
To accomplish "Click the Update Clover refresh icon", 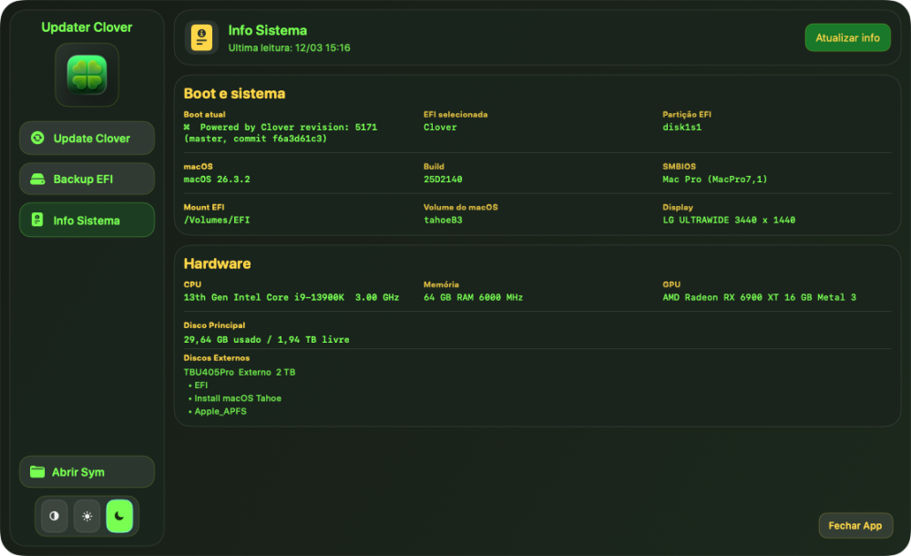I will coord(37,138).
